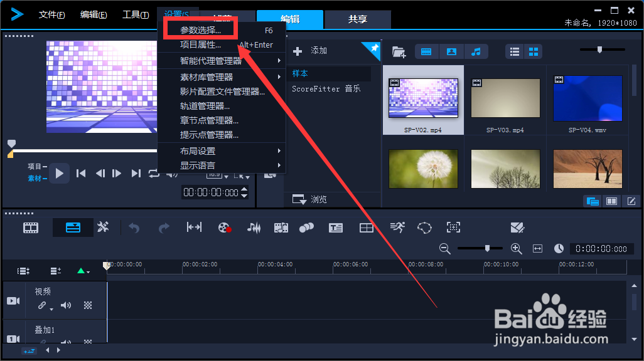The height and width of the screenshot is (361, 644).
Task: Zoom in the timeline
Action: point(517,249)
